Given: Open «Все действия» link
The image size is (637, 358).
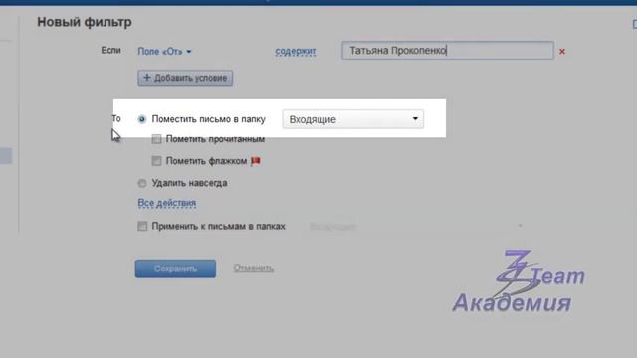Looking at the screenshot, I should (167, 203).
